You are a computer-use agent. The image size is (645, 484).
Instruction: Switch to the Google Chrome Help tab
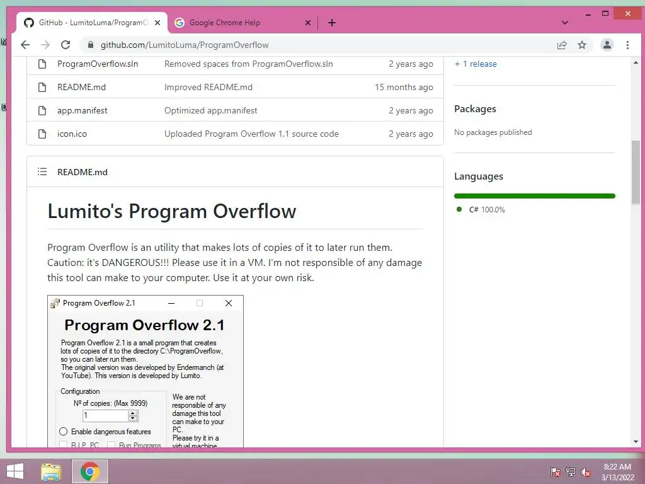(243, 23)
